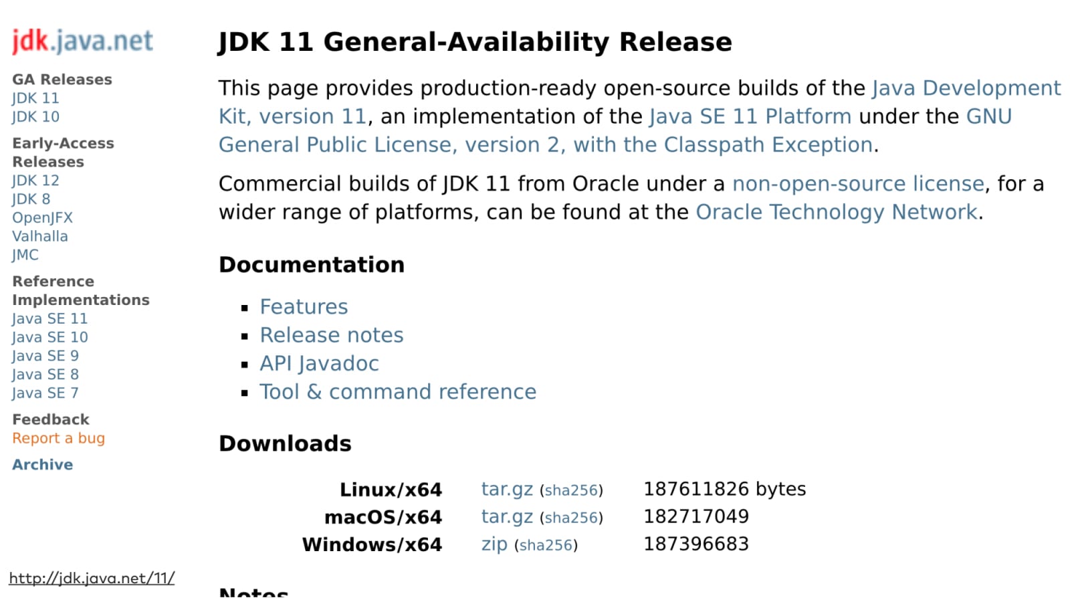Open the OpenJFX sidebar link

pos(42,218)
